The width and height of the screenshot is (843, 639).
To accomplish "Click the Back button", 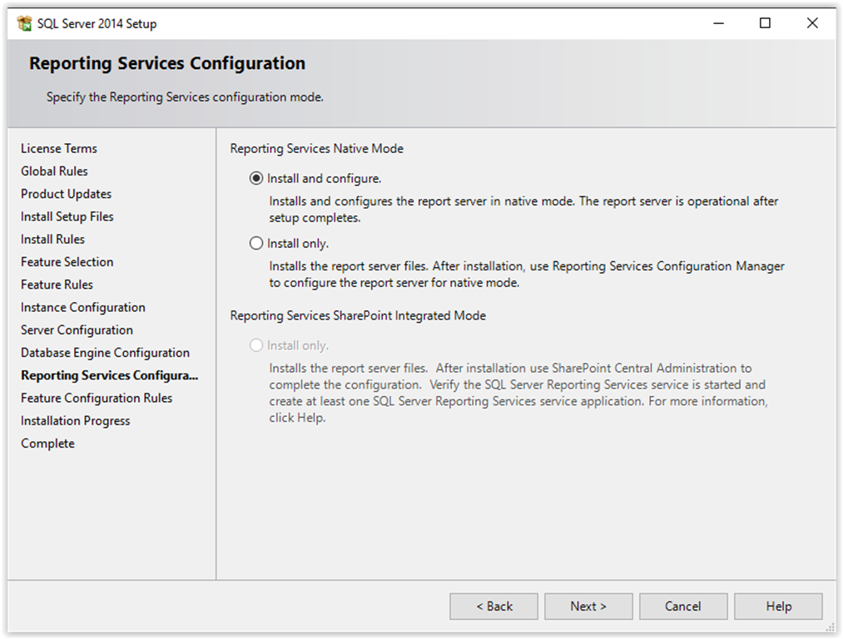I will tap(493, 607).
